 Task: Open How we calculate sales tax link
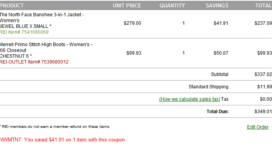pos(190,99)
